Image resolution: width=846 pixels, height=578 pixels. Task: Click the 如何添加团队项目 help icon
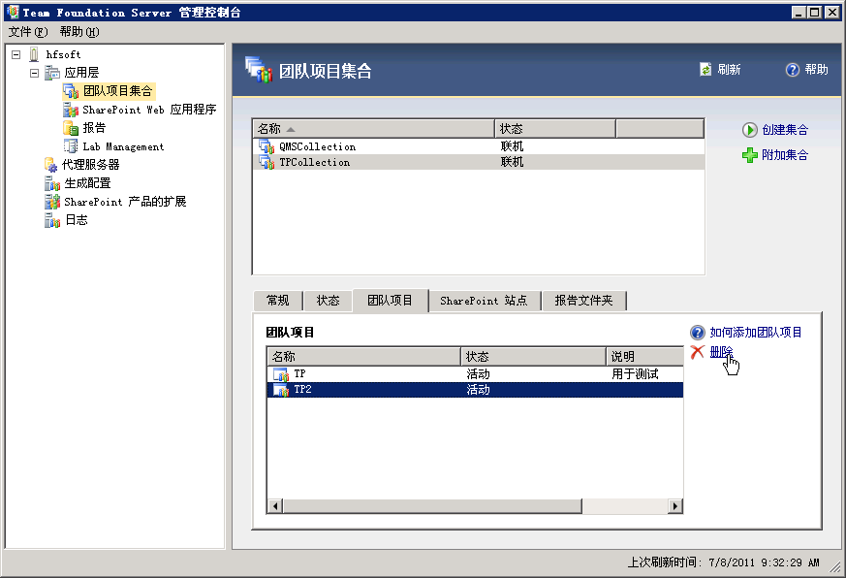point(698,333)
